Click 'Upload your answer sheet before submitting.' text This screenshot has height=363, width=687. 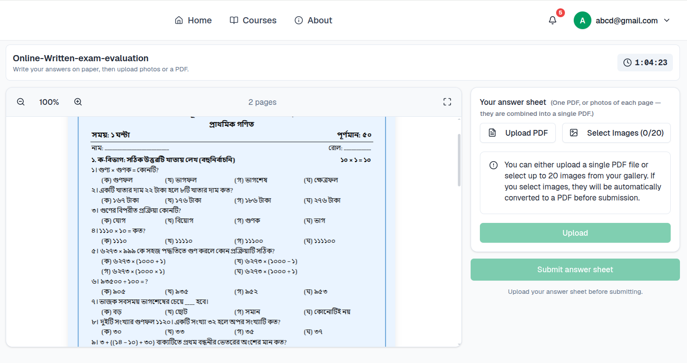(575, 292)
